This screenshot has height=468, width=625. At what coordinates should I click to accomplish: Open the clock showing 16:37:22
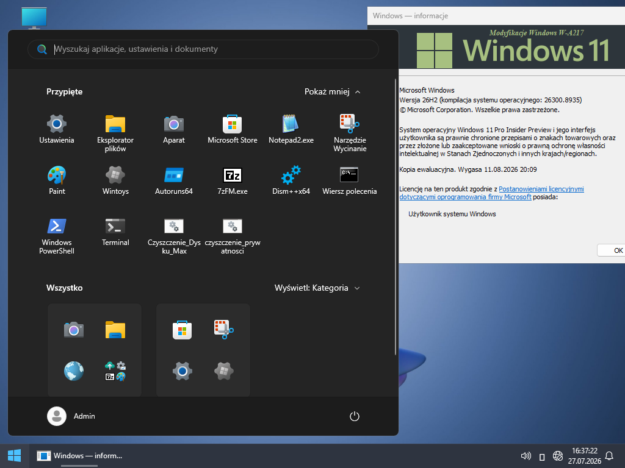[584, 456]
